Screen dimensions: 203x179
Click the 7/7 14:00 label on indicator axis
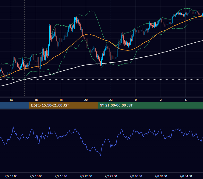[11, 176]
